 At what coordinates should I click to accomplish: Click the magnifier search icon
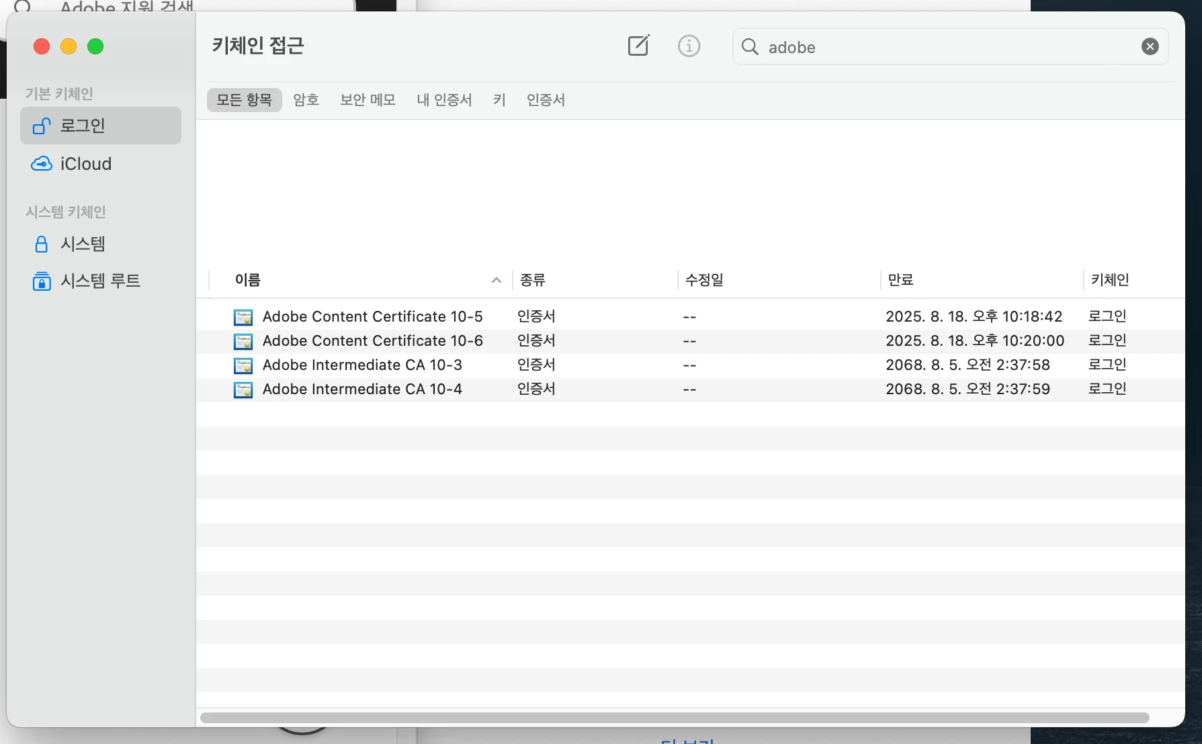click(x=750, y=47)
